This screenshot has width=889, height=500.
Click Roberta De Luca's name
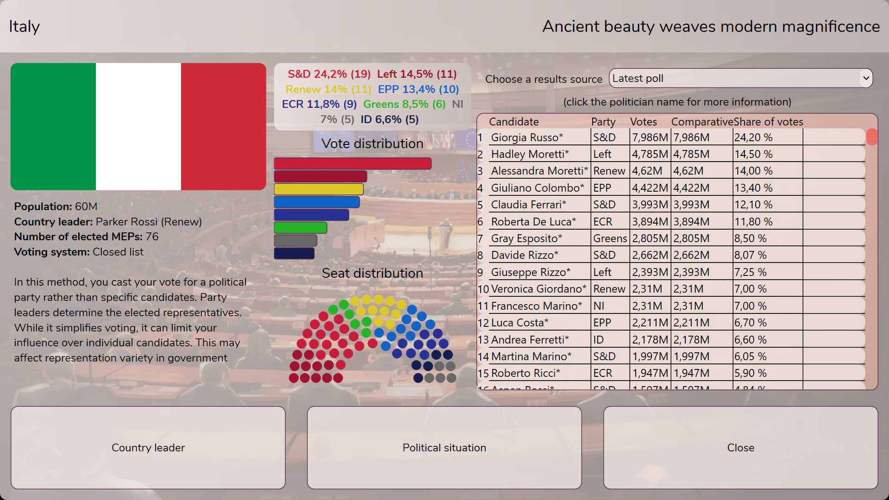[x=533, y=222]
